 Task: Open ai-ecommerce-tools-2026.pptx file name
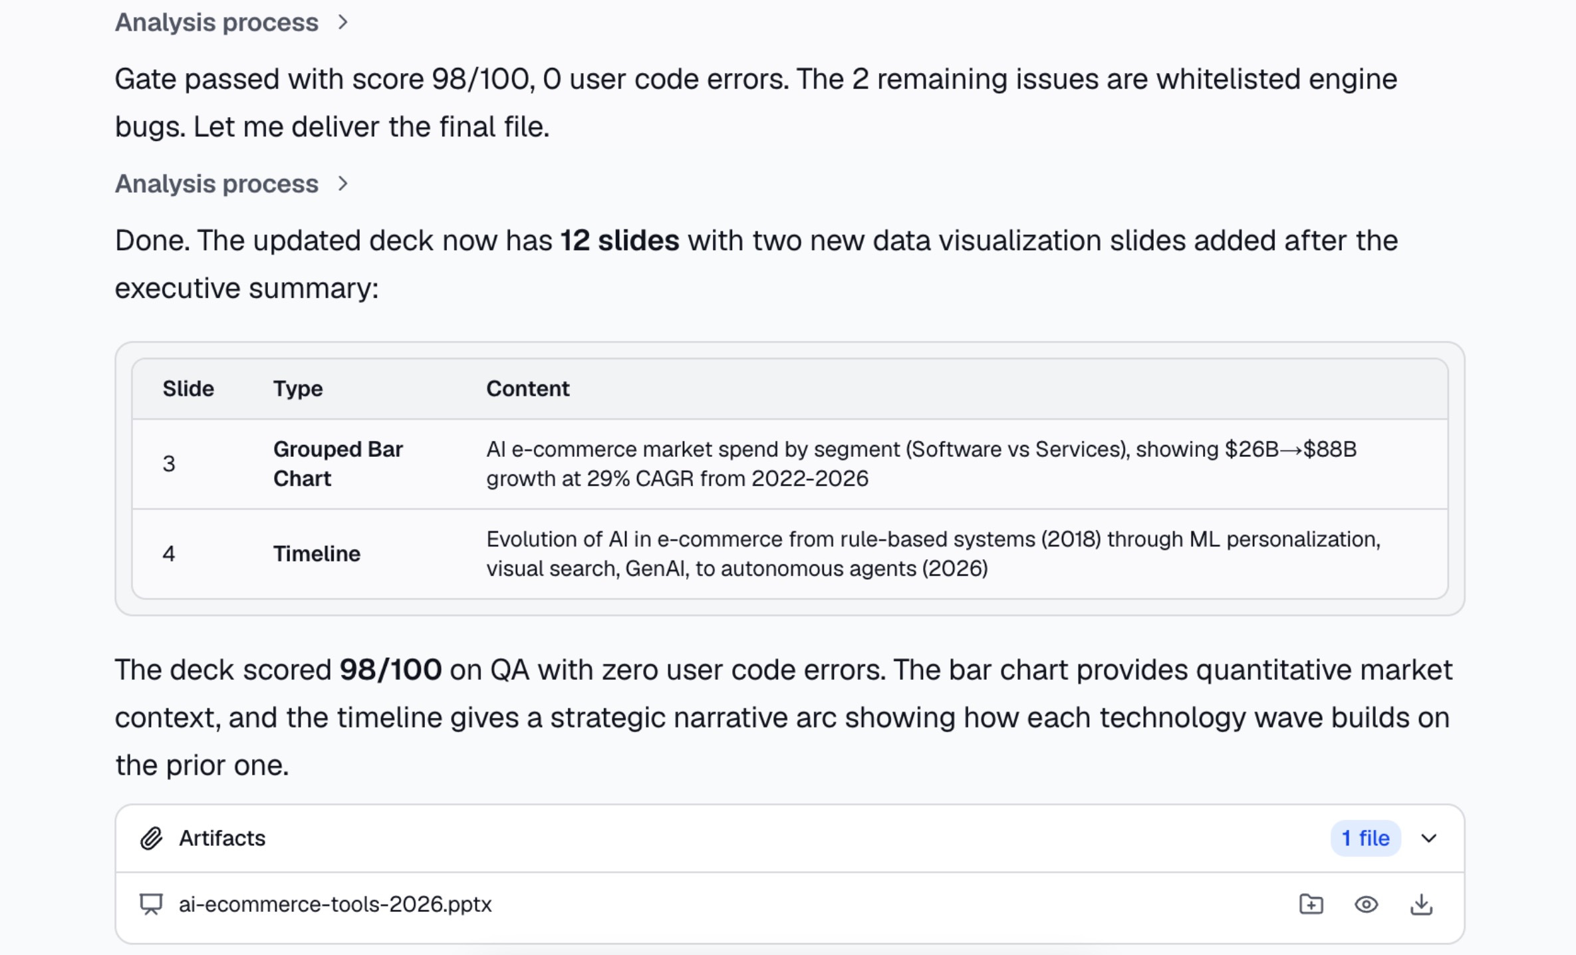[x=335, y=904]
